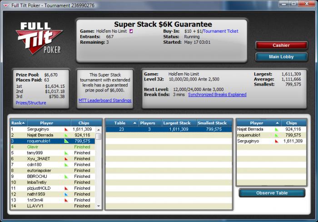Viewport: 318px width, 222px height.
Task: Select Najat Berrada in the ranking list
Action: [x=53, y=135]
